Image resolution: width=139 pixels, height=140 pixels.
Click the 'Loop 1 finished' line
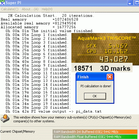(x=37, y=35)
